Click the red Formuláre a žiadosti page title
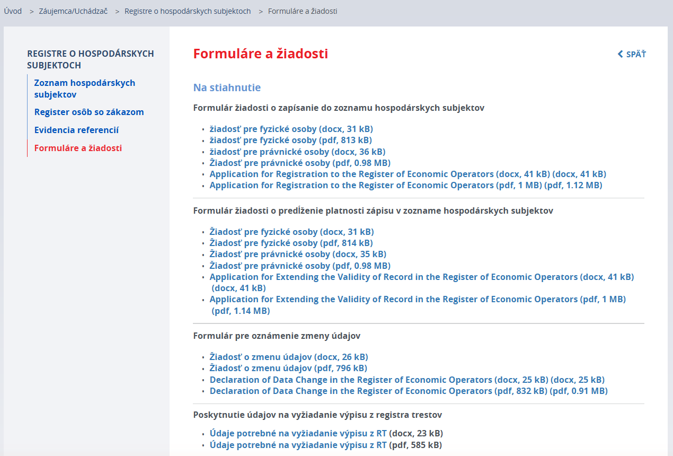The width and height of the screenshot is (673, 456). click(x=260, y=54)
